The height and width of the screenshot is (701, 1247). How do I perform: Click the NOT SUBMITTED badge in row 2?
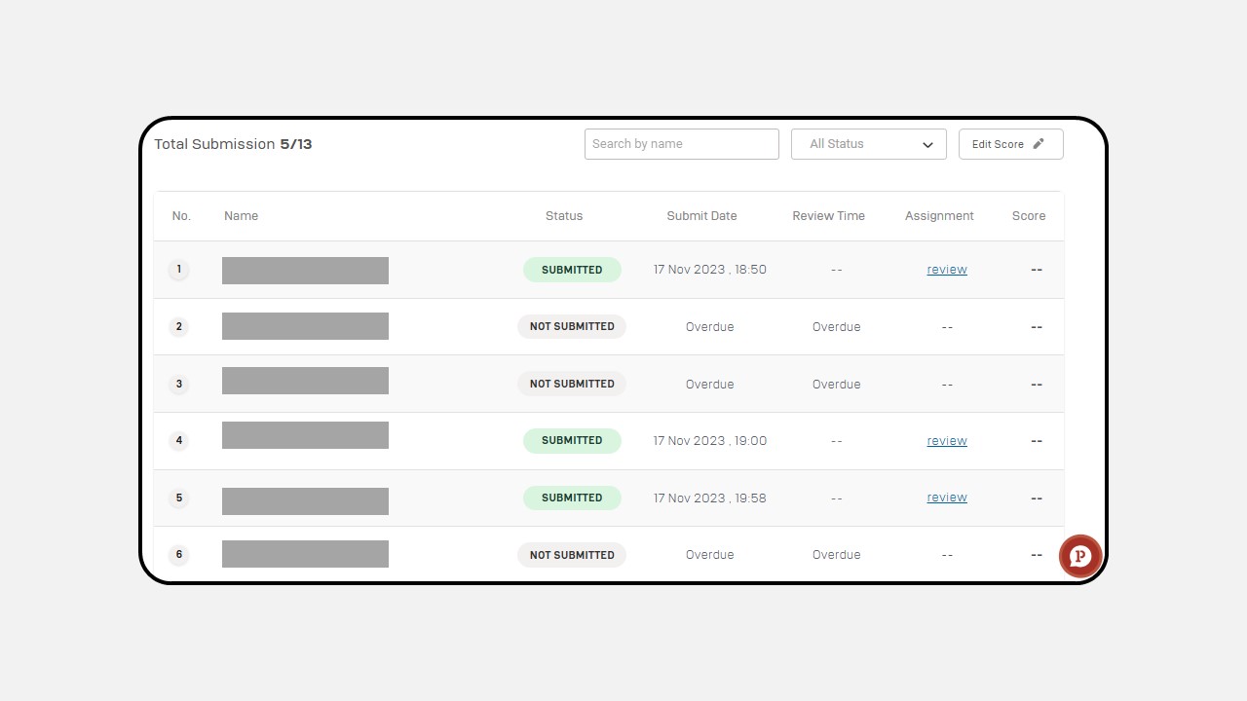572,326
